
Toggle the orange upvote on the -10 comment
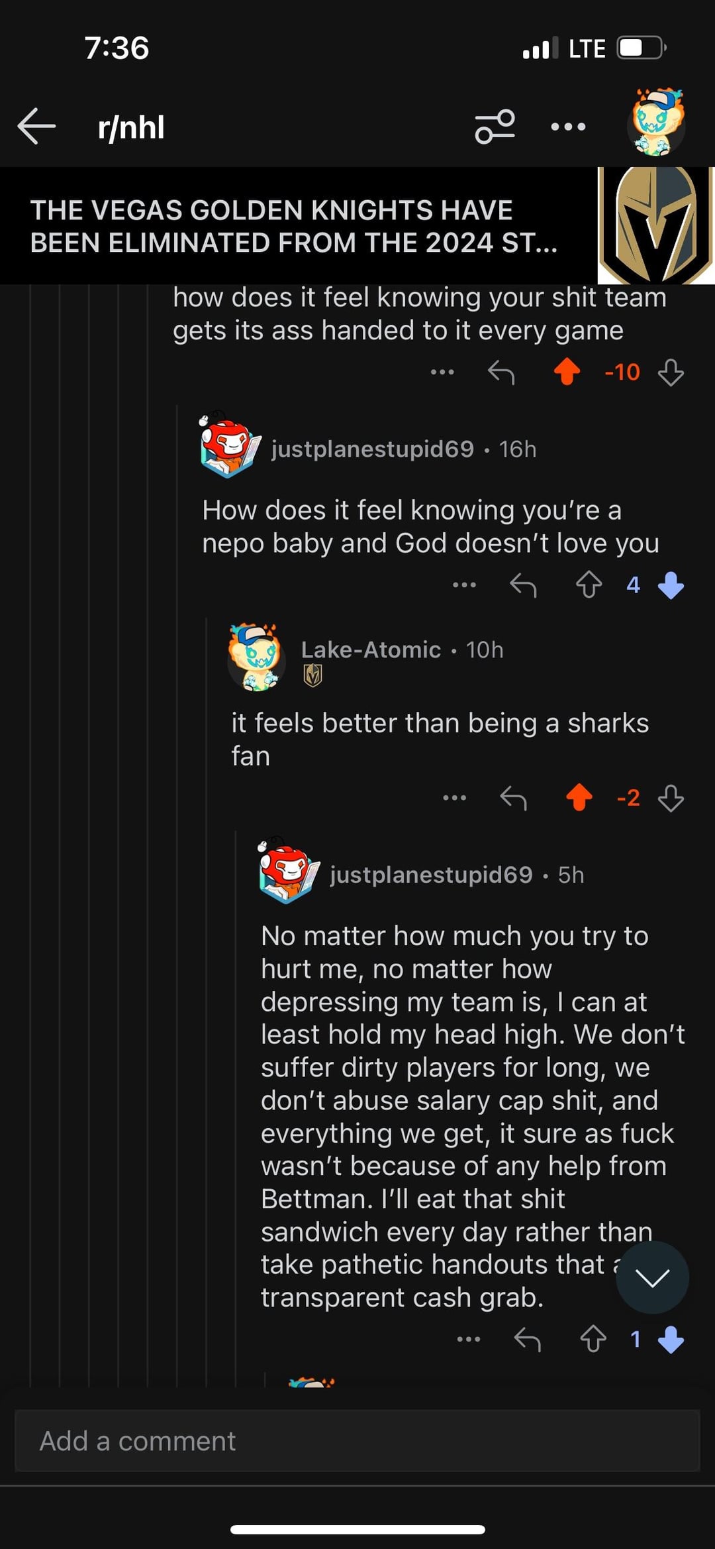[567, 372]
